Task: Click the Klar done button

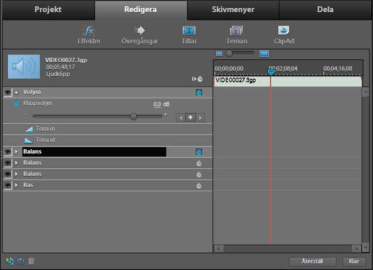Action: tap(354, 262)
